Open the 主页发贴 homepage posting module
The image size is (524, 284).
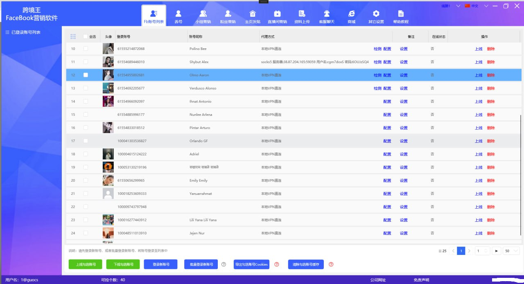(x=253, y=16)
